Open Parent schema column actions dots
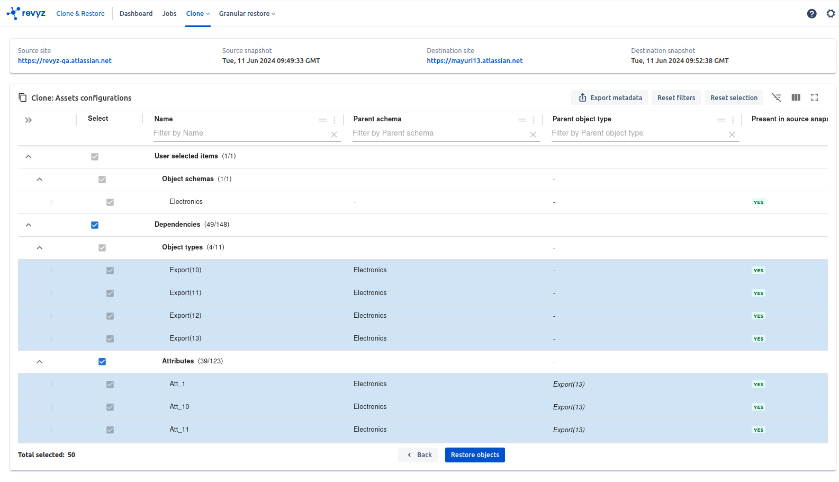 pyautogui.click(x=534, y=120)
